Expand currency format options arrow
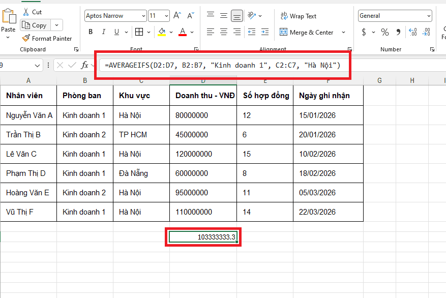The width and height of the screenshot is (446, 298). [x=373, y=32]
